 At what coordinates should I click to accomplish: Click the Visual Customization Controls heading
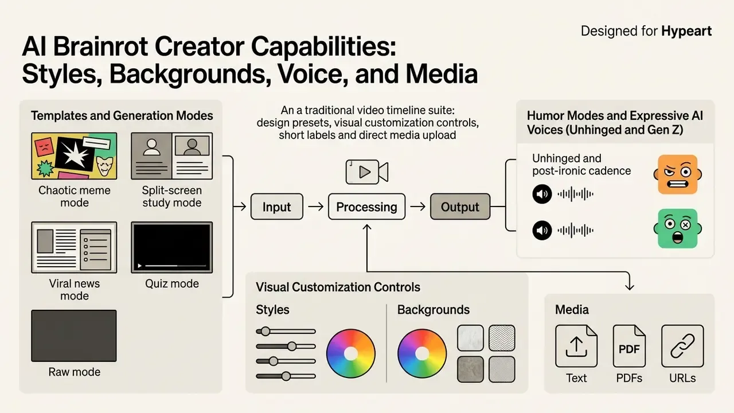click(x=338, y=287)
